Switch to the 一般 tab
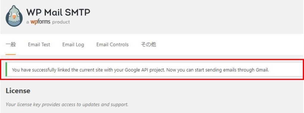This screenshot has height=113, width=304. pos(11,45)
